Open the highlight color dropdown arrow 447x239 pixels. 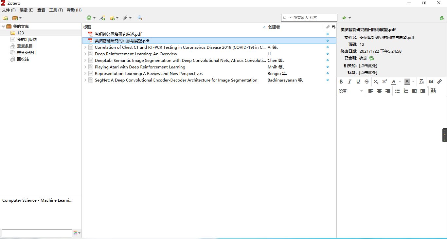[x=413, y=82]
